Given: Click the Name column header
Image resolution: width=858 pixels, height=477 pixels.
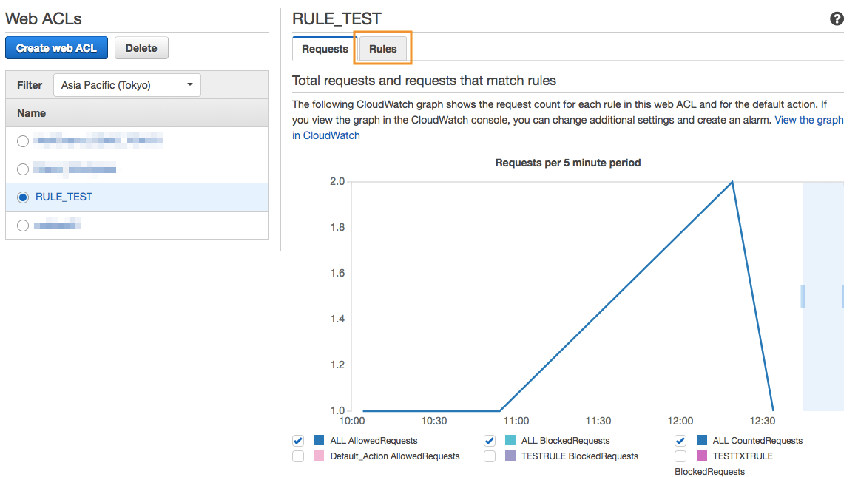Looking at the screenshot, I should [32, 113].
